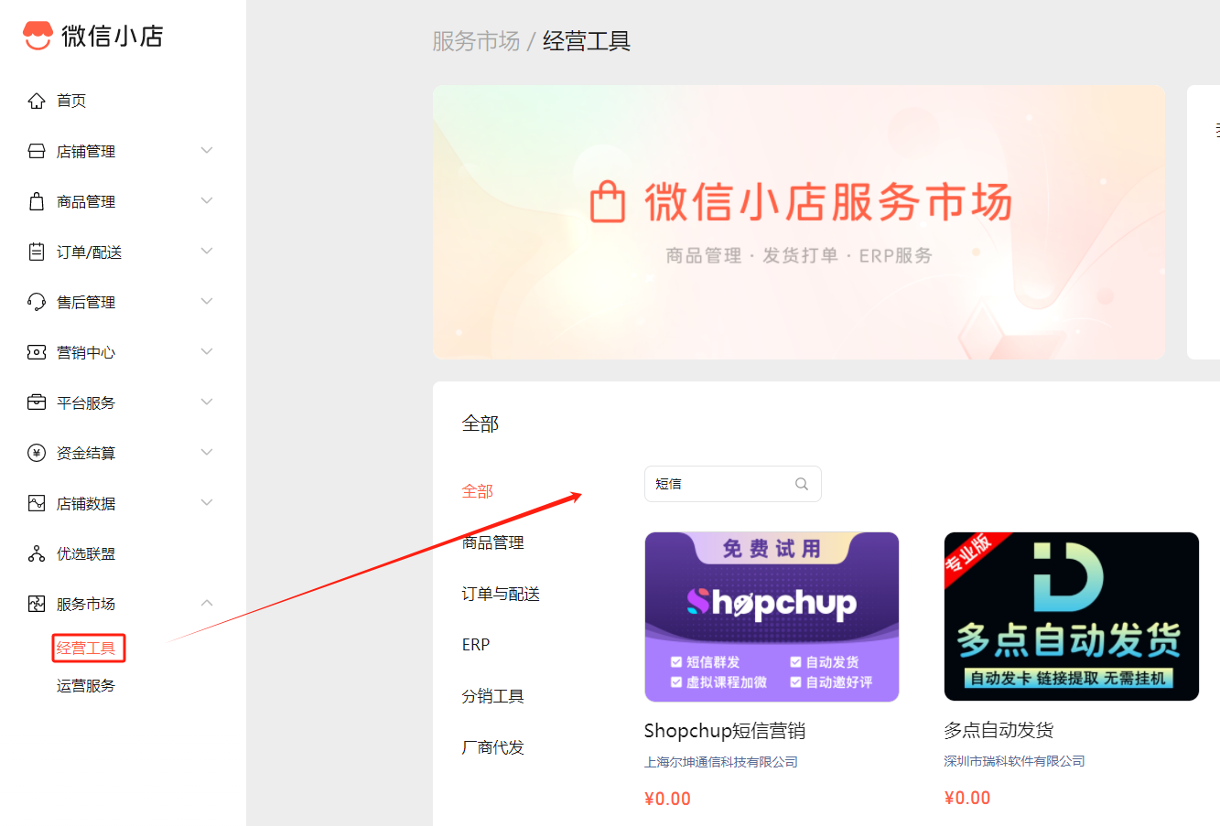The image size is (1220, 826).
Task: Click the 首页 home icon
Action: [37, 101]
